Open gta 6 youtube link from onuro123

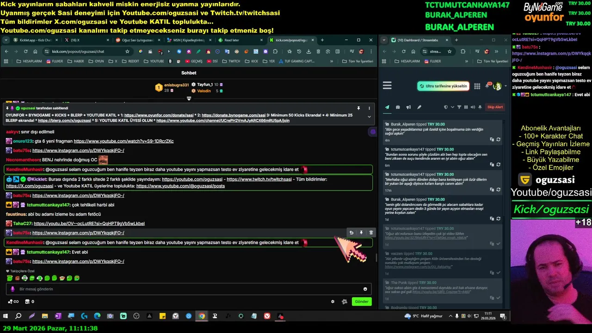click(x=123, y=141)
